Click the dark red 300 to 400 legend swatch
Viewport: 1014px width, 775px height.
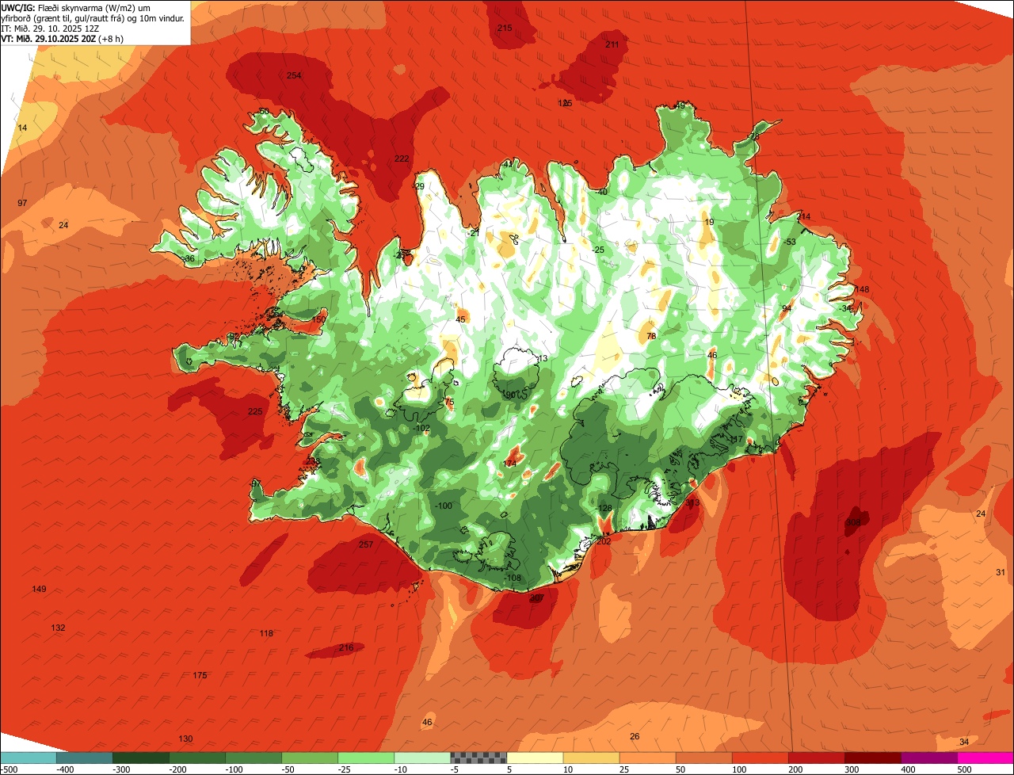click(x=874, y=758)
